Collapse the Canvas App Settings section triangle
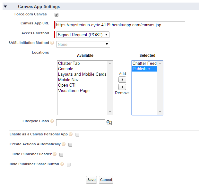199x188 pixels. pos(5,6)
